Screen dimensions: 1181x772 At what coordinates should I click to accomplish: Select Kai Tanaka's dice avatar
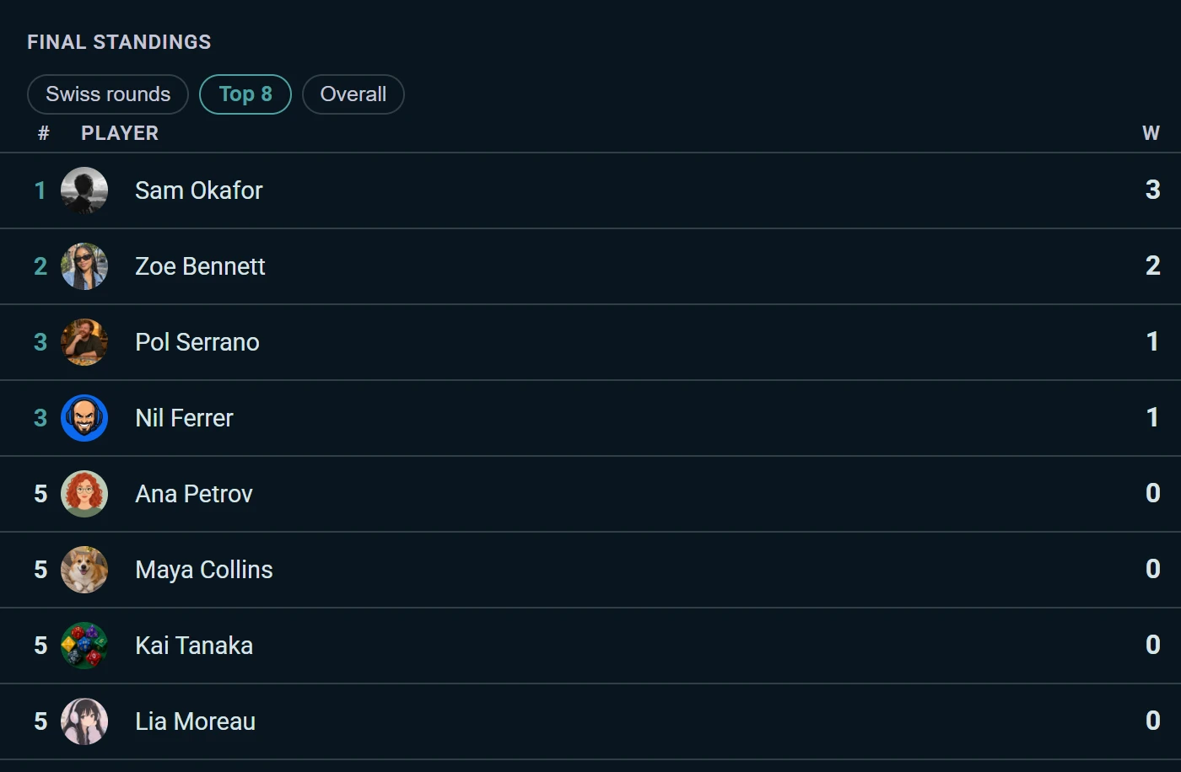click(84, 646)
